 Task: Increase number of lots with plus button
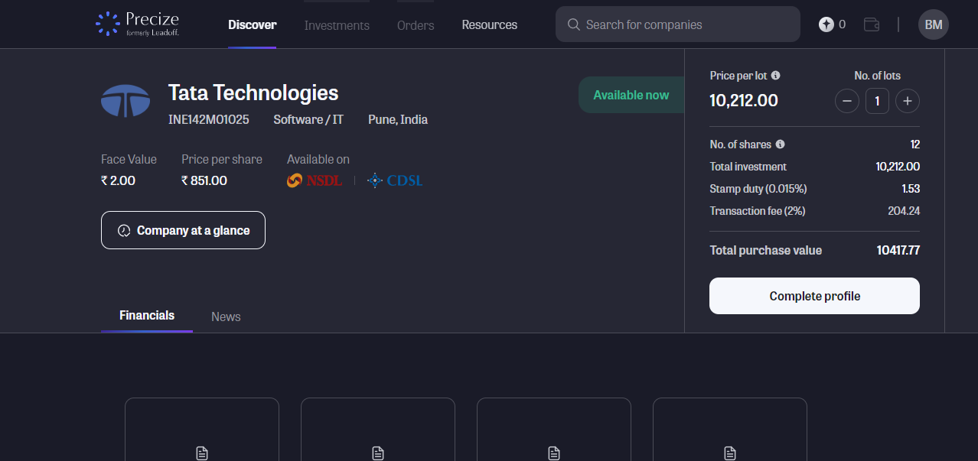click(x=907, y=101)
